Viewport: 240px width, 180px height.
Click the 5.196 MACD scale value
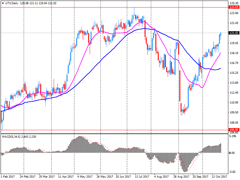[x=233, y=136]
